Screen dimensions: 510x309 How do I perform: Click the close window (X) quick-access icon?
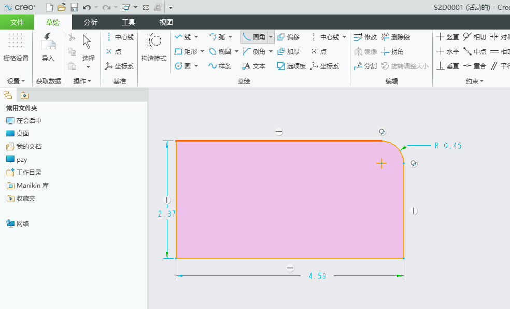pyautogui.click(x=146, y=7)
